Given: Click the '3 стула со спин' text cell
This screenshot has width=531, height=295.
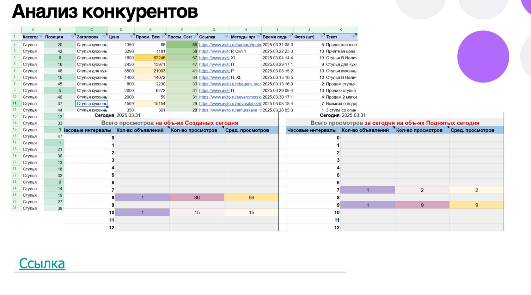Looking at the screenshot, I should (341, 110).
